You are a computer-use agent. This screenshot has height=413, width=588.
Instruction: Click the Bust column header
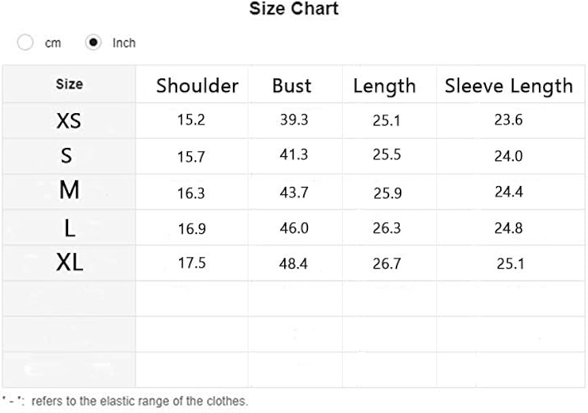pos(292,86)
